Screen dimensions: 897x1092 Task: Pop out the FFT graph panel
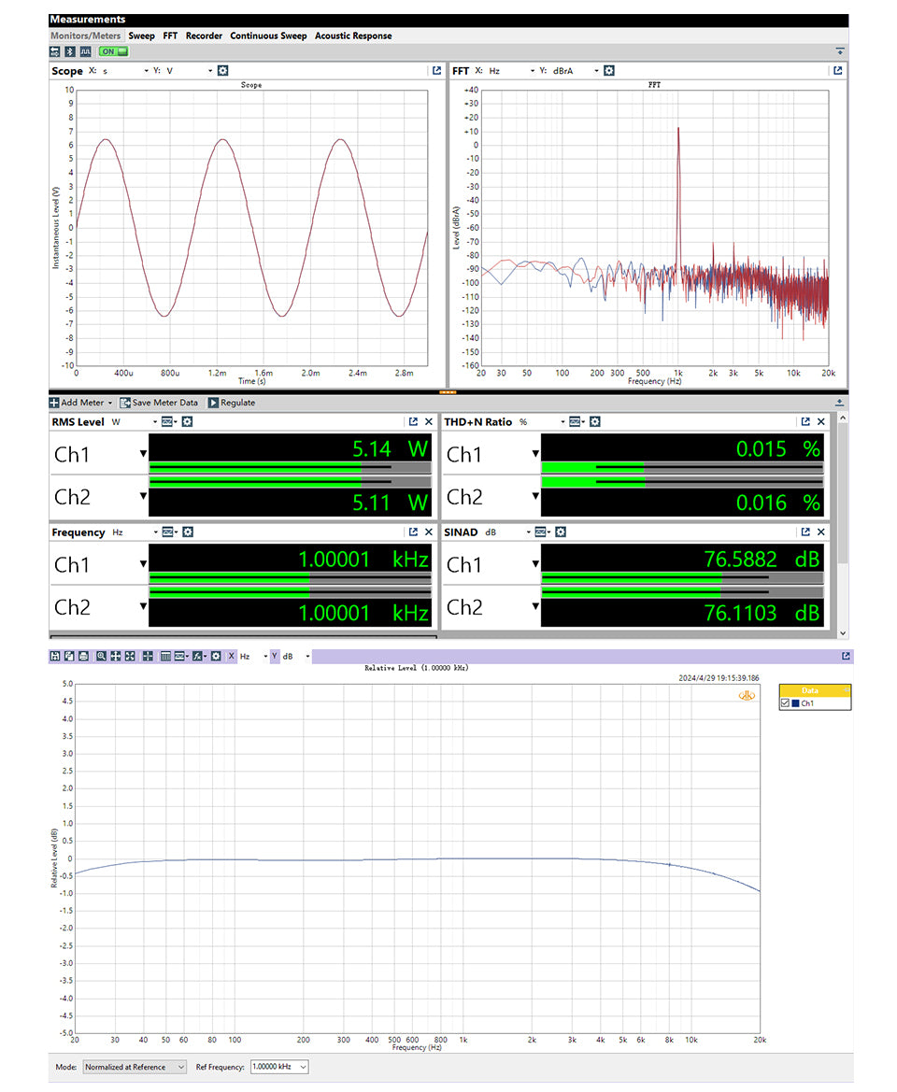(837, 71)
